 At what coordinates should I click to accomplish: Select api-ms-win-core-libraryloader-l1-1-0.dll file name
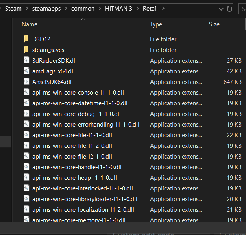point(85,199)
